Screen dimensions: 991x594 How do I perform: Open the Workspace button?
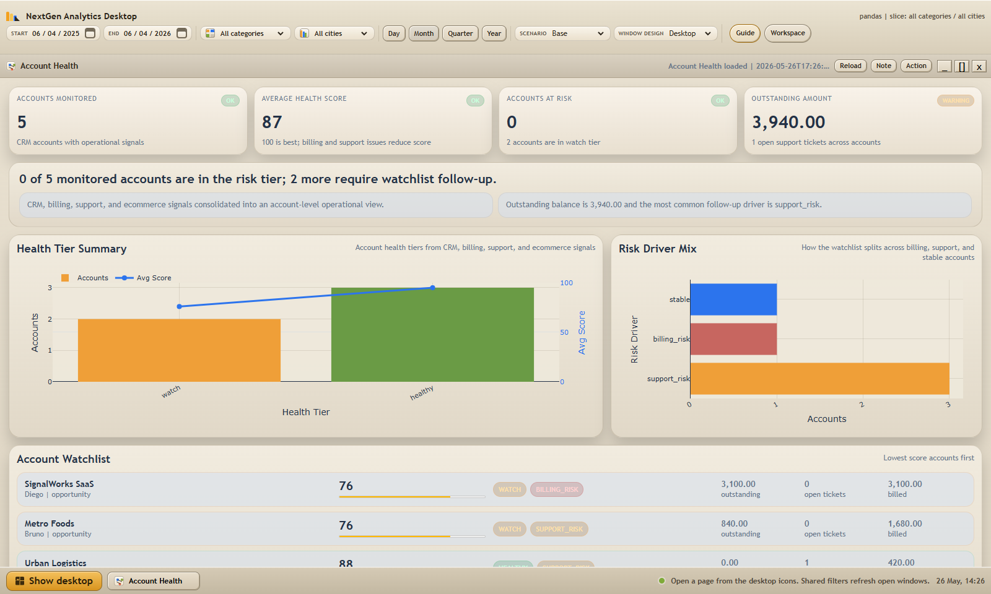(788, 33)
